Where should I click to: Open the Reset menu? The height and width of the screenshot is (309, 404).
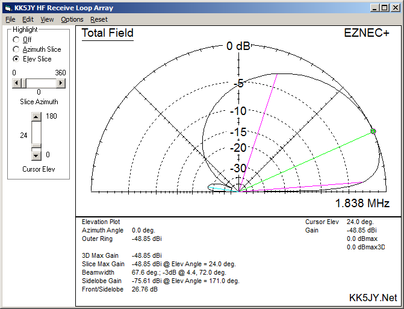click(99, 19)
